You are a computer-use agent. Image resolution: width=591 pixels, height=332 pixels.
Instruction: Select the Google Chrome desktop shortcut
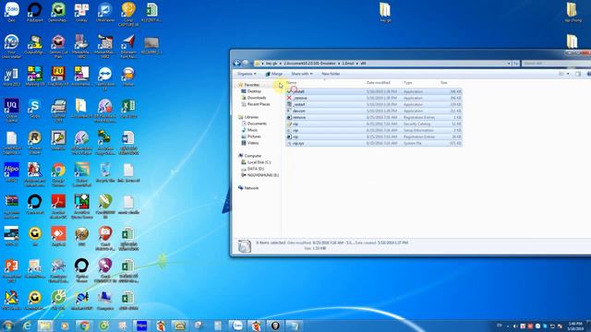coord(58,174)
